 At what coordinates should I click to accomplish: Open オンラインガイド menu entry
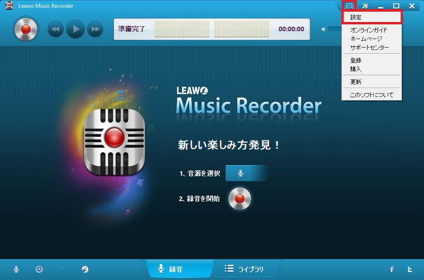tap(368, 30)
